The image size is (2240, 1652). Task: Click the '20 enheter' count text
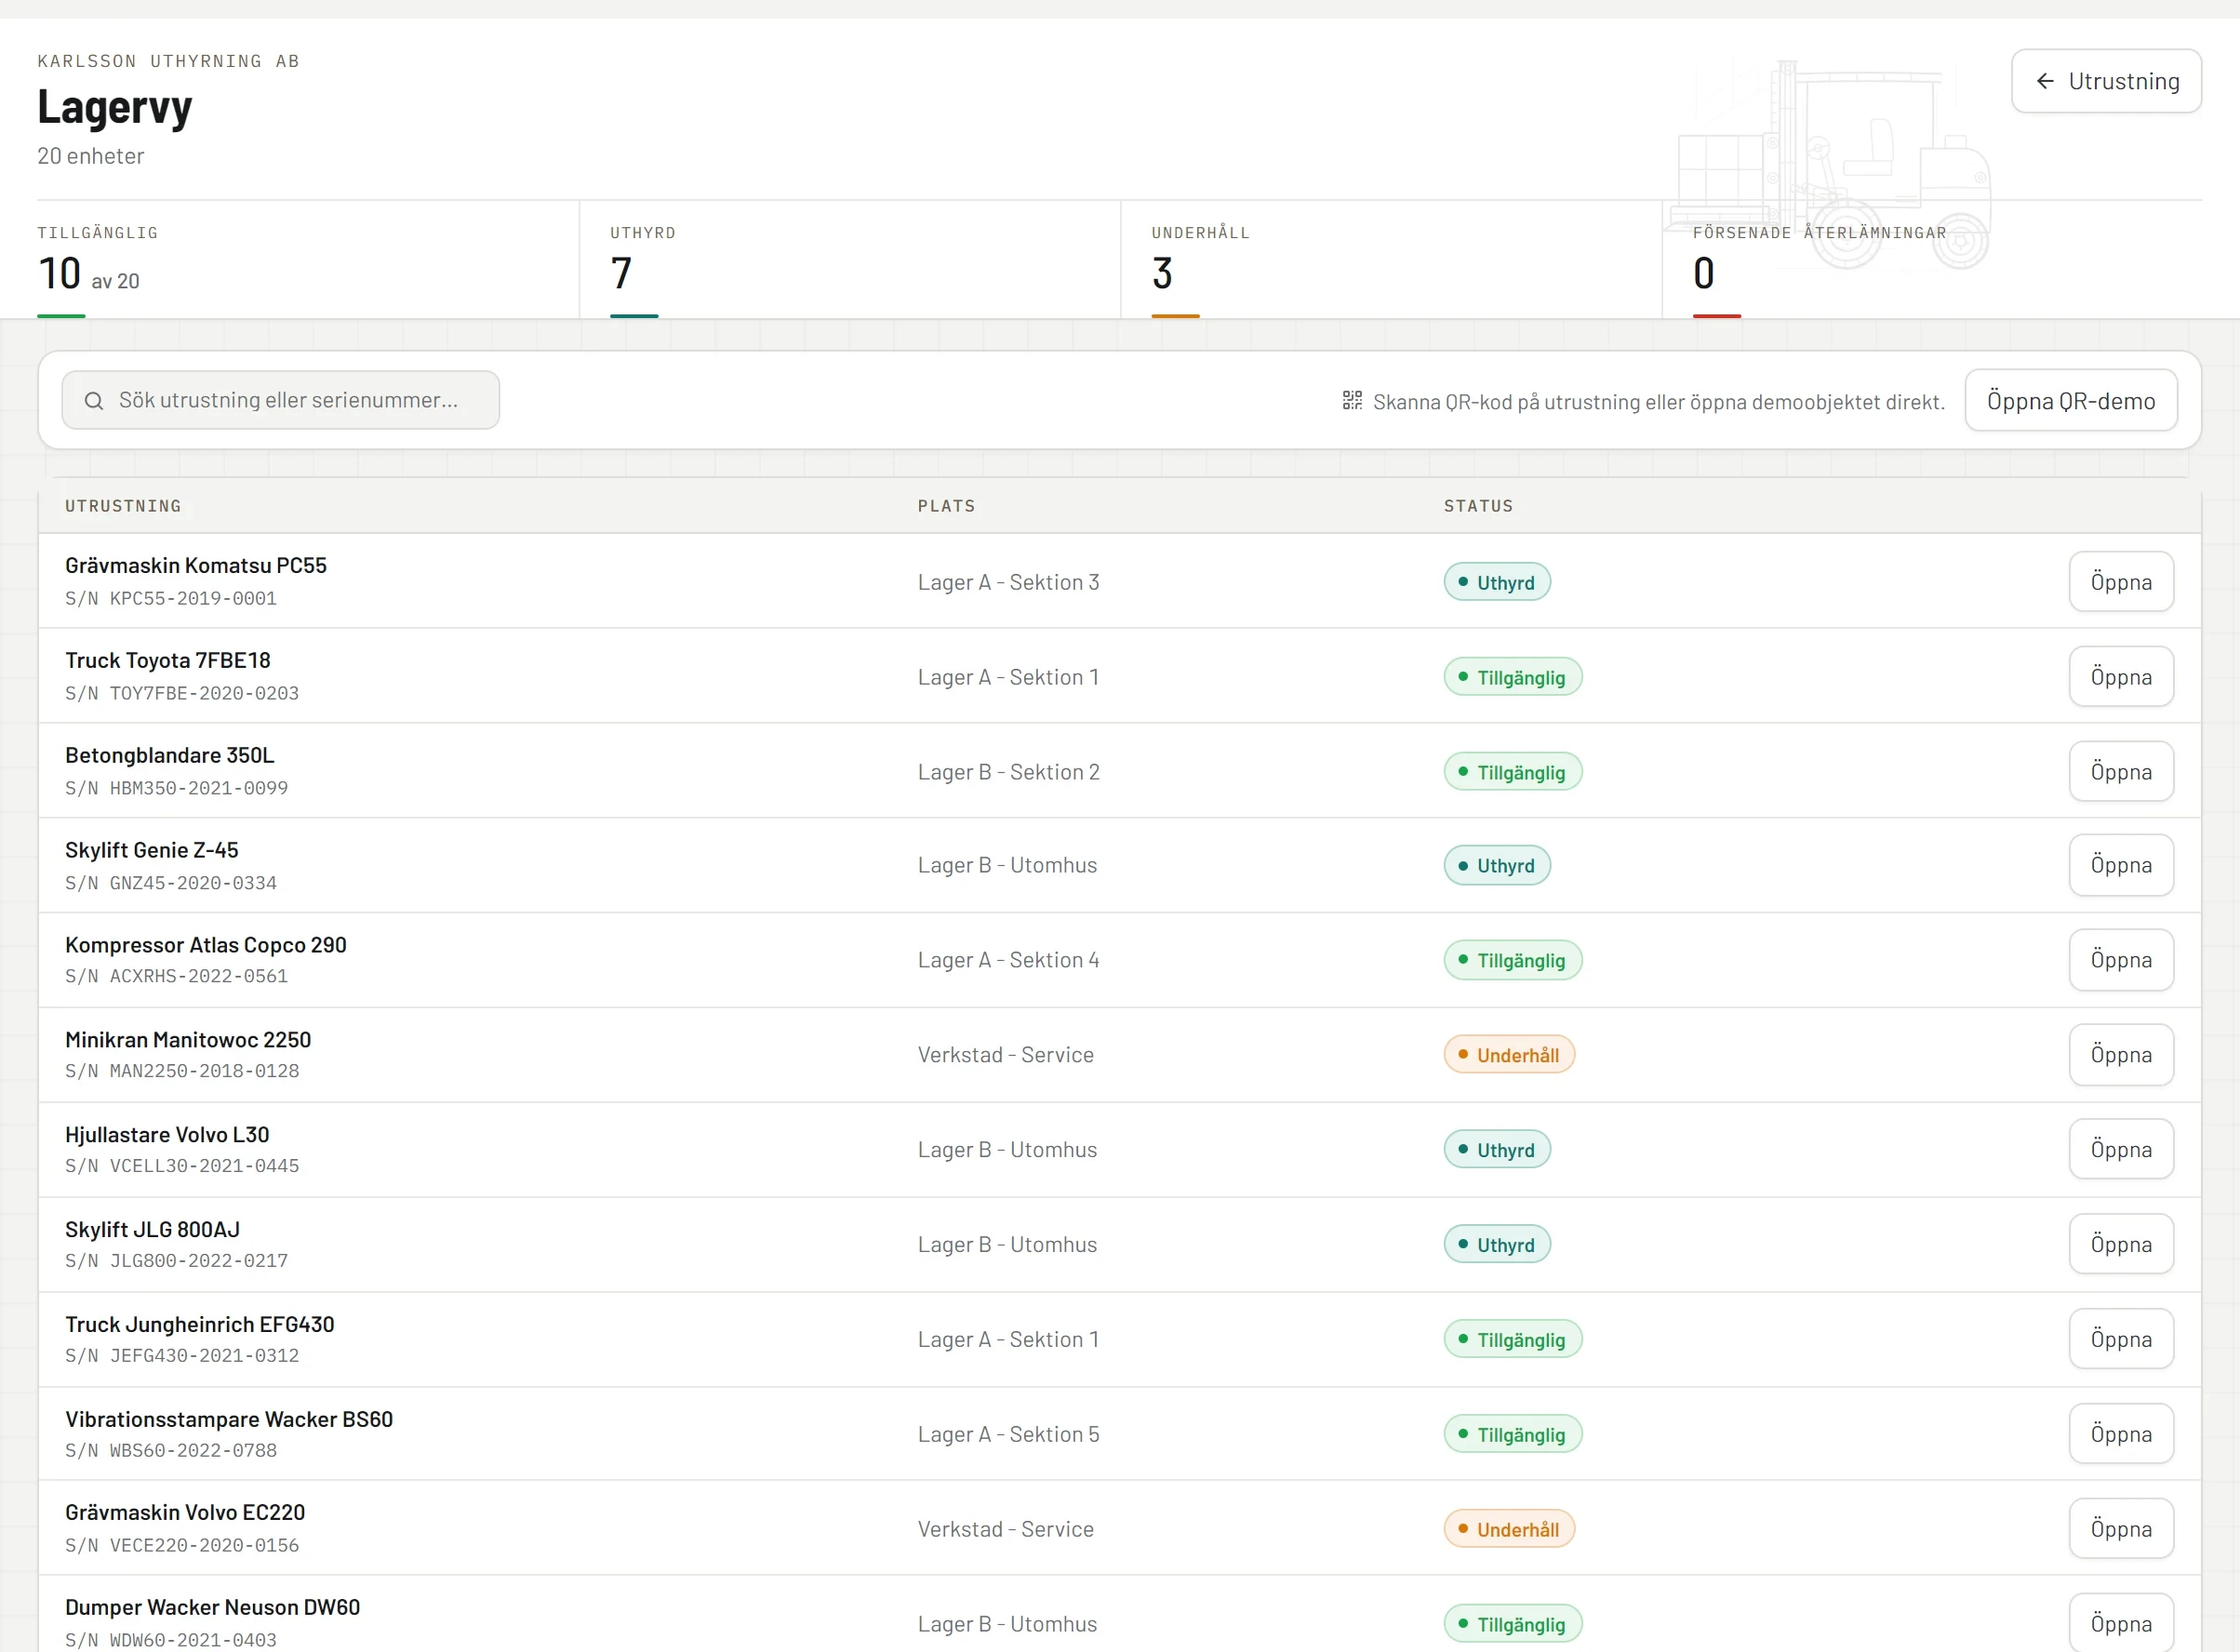click(x=91, y=156)
